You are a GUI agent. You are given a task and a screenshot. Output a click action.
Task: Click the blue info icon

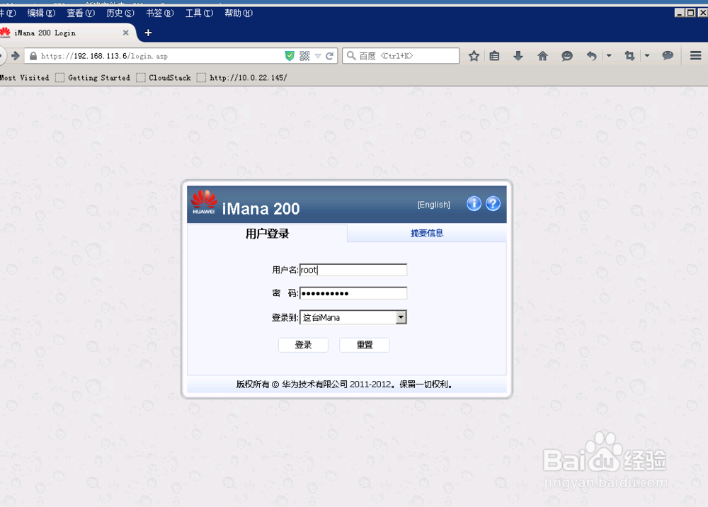[474, 204]
